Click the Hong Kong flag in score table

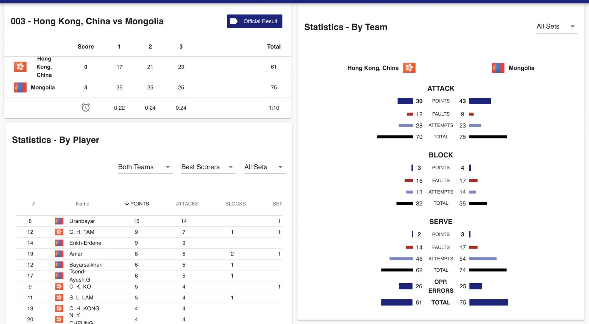20,67
